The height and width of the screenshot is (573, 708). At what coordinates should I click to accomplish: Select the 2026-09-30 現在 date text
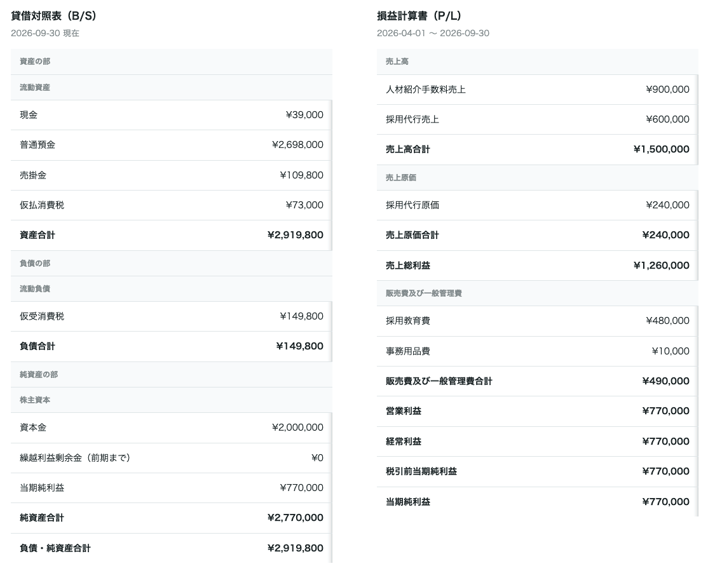(45, 33)
